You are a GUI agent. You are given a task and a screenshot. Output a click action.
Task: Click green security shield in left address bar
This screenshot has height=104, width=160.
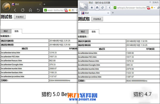46,10
